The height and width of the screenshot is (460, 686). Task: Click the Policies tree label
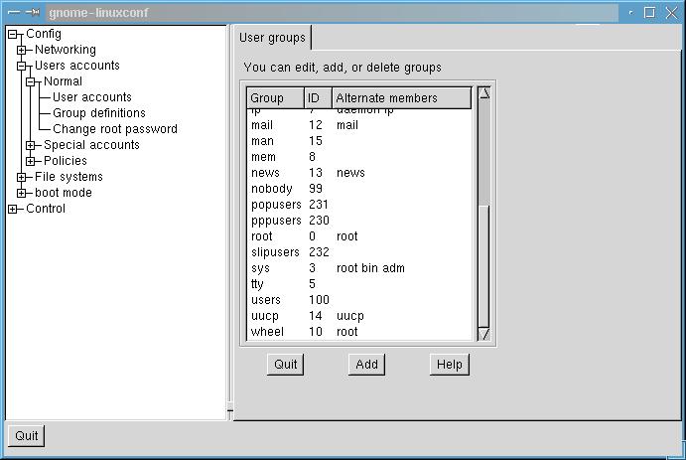[66, 161]
